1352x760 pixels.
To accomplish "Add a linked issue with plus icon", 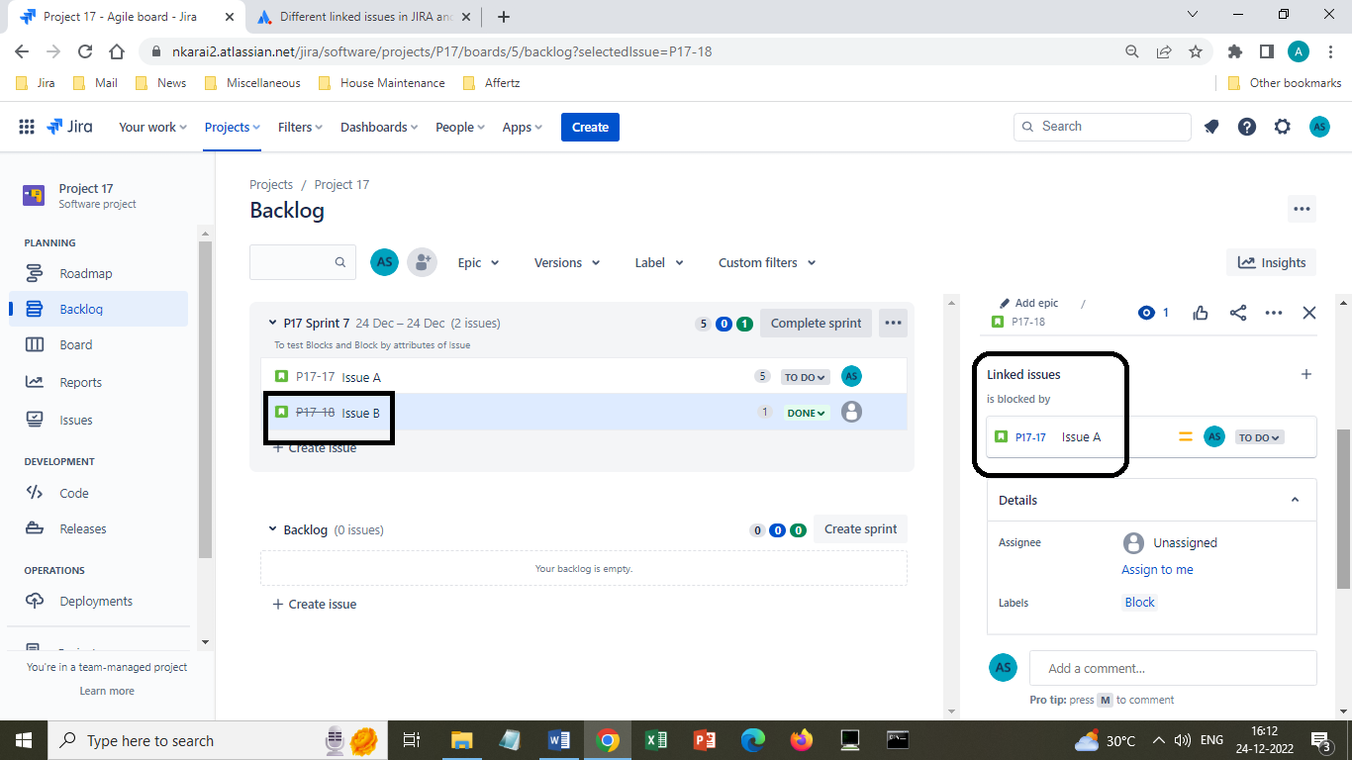I will [1305, 374].
